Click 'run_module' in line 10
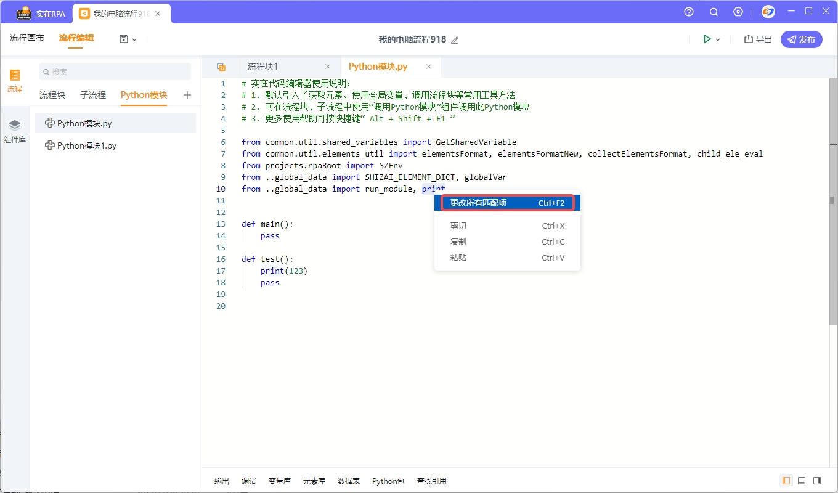Screen dimensions: 838x493 388,189
